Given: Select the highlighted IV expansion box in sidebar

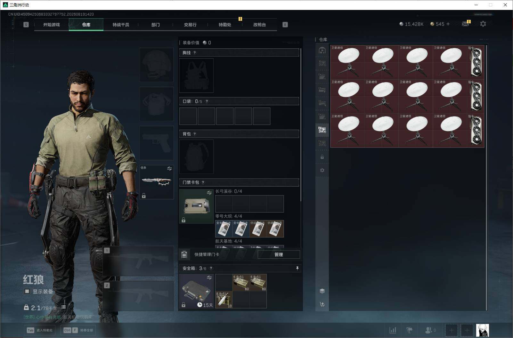Looking at the screenshot, I should tap(322, 130).
